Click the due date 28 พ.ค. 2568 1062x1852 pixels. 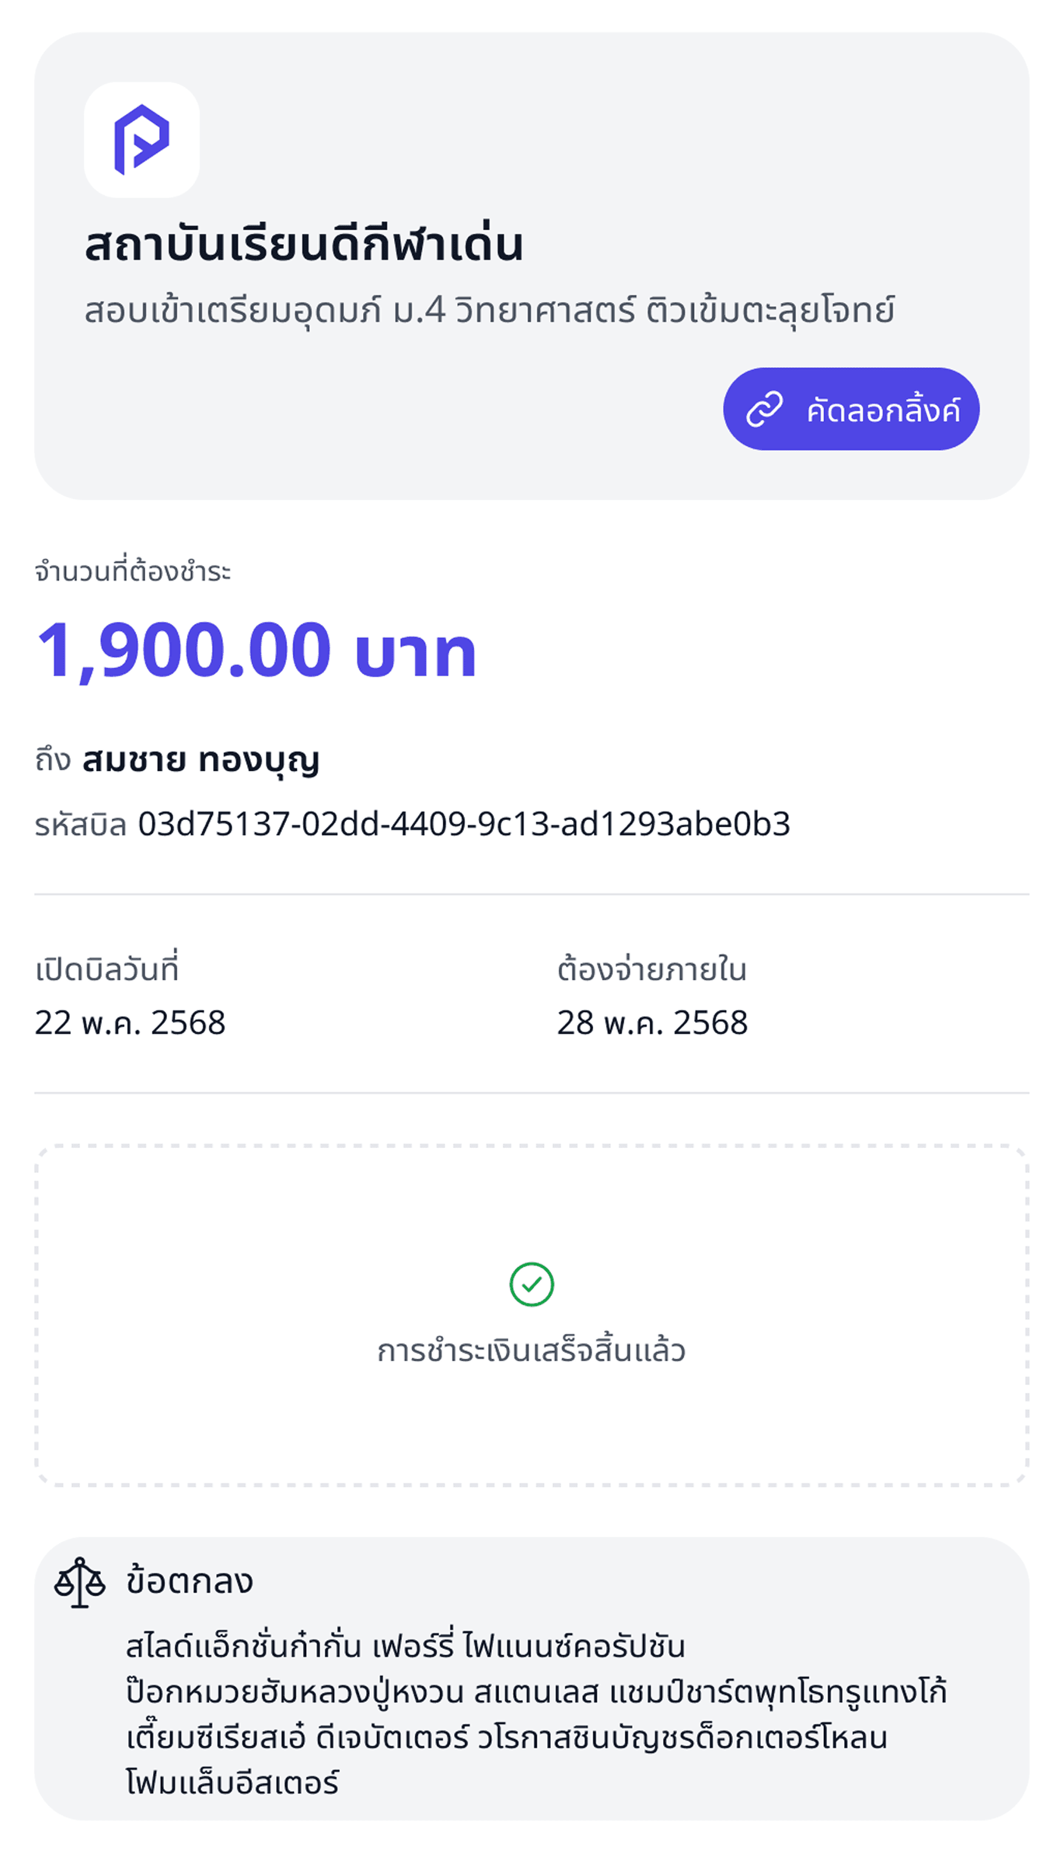[652, 1022]
